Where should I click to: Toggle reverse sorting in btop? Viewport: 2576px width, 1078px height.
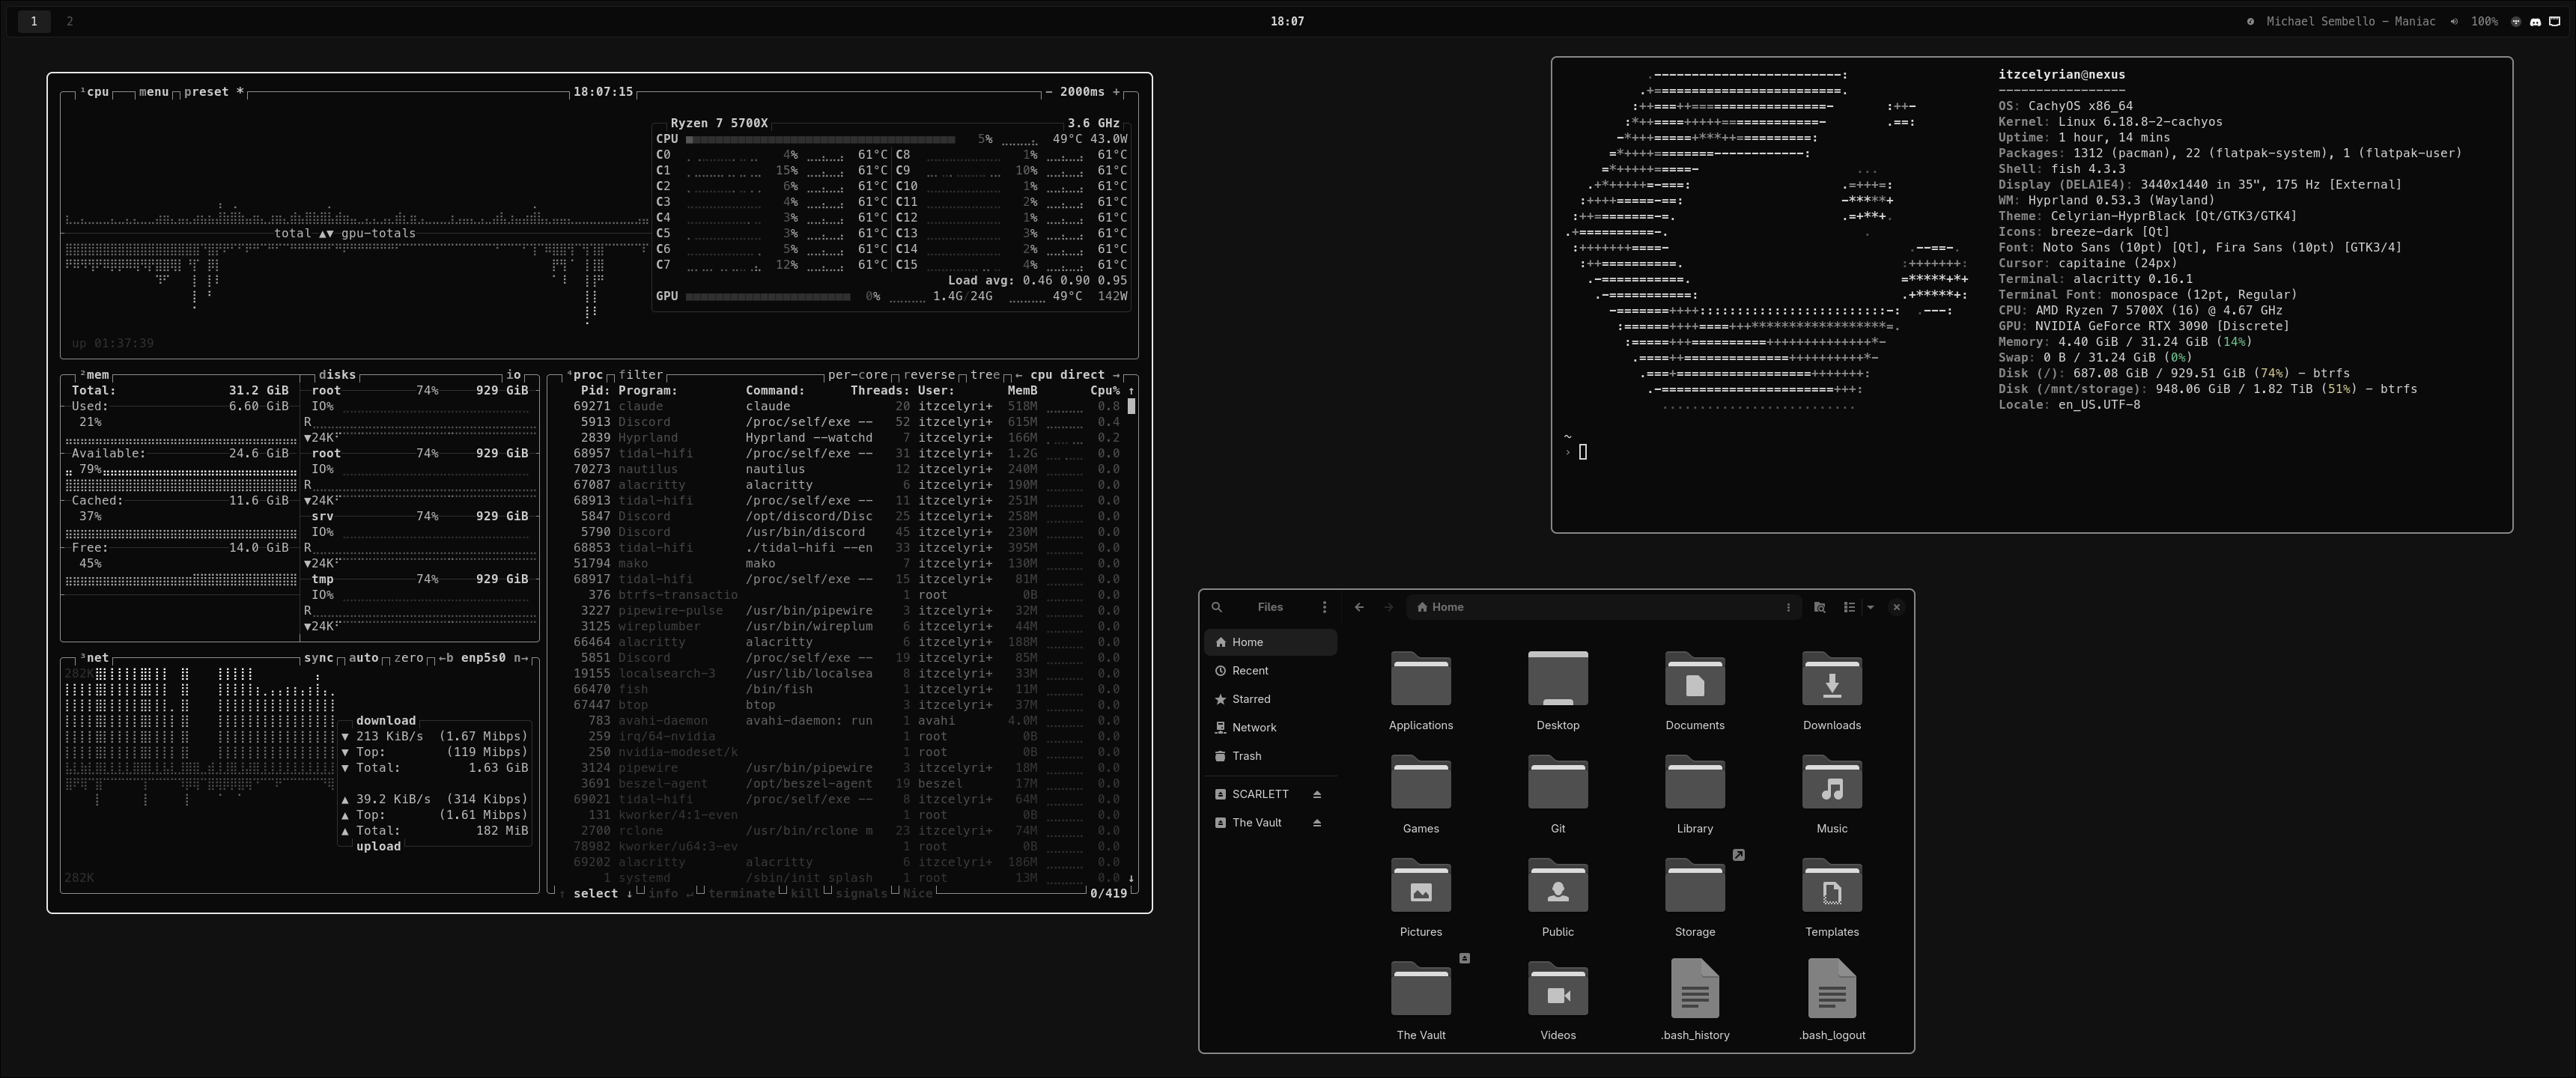click(x=929, y=375)
